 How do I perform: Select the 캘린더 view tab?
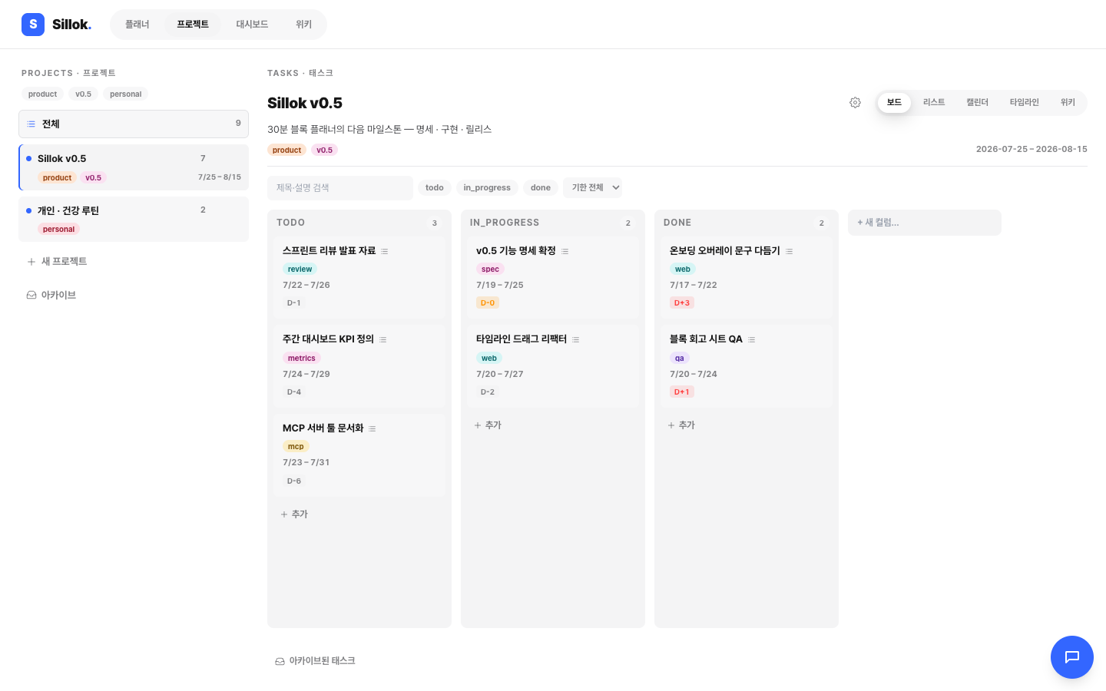pos(977,102)
